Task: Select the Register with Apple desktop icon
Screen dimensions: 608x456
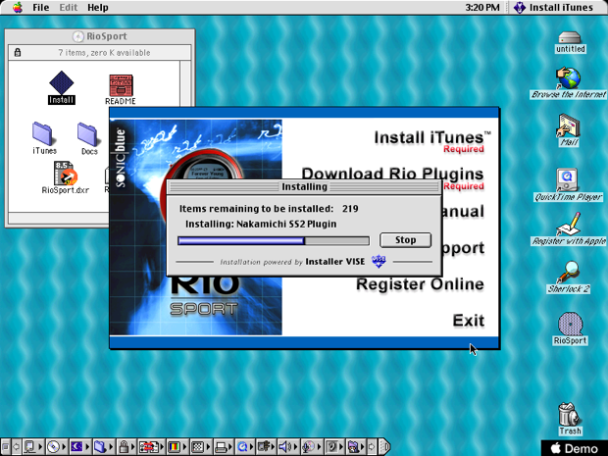Action: point(568,228)
